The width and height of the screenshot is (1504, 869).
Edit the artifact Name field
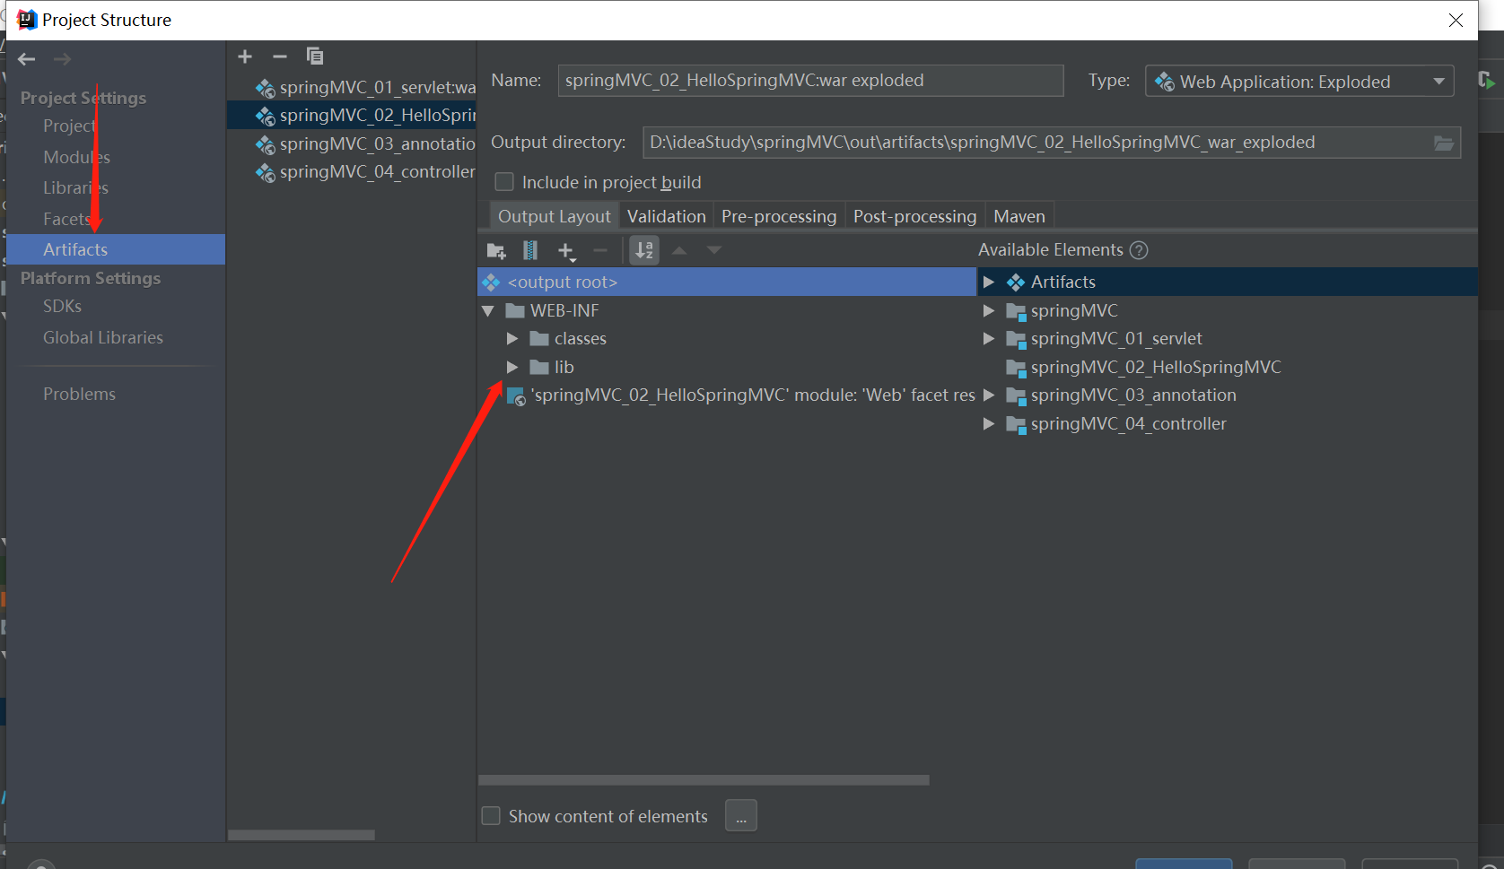coord(810,81)
